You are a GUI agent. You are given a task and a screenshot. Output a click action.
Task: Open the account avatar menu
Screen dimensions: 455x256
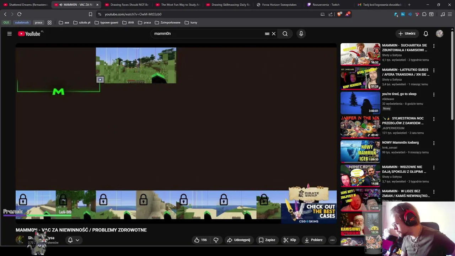(x=440, y=33)
